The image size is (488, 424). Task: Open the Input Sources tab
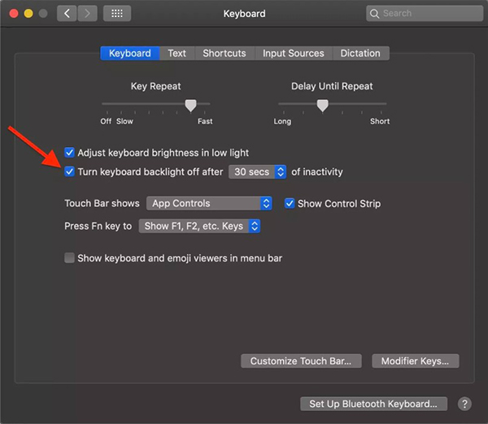(294, 53)
